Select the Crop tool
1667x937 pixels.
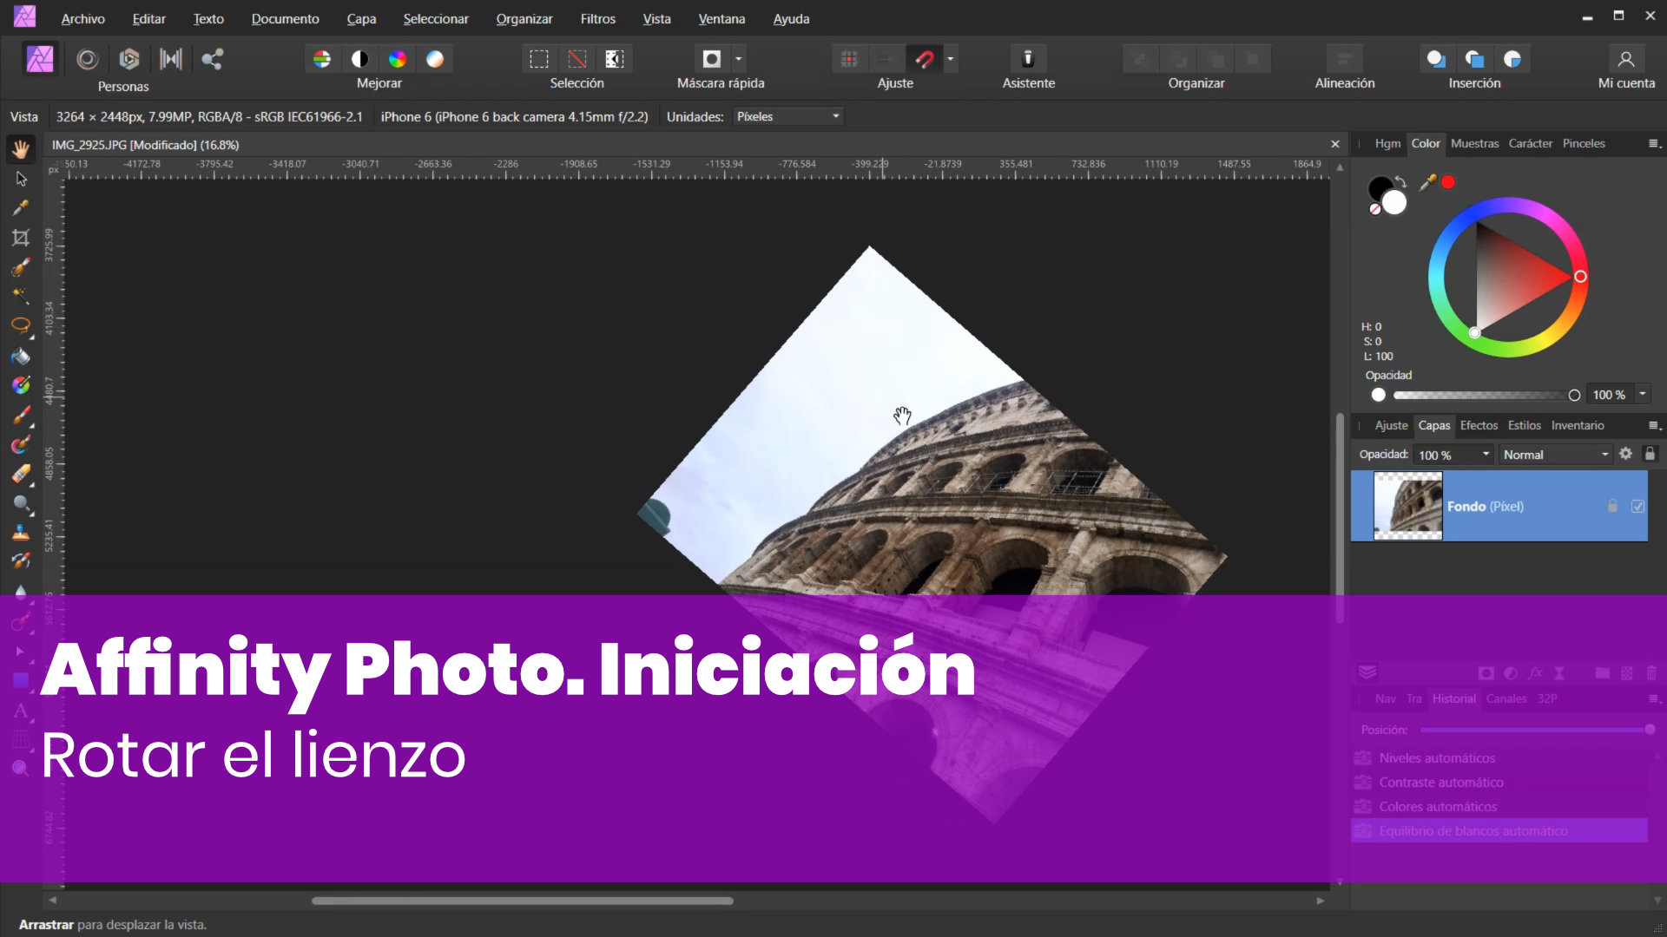point(21,238)
